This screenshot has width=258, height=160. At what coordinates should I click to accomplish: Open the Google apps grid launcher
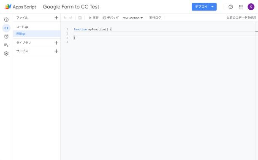(x=241, y=7)
